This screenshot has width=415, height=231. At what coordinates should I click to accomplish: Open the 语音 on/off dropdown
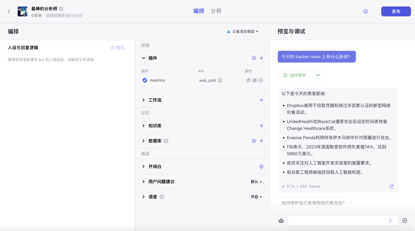(x=256, y=197)
